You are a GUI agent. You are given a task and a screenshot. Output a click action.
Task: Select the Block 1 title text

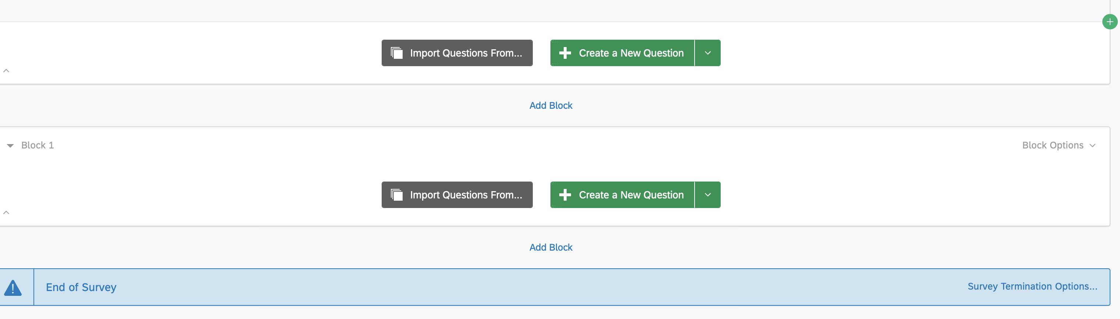click(x=38, y=145)
